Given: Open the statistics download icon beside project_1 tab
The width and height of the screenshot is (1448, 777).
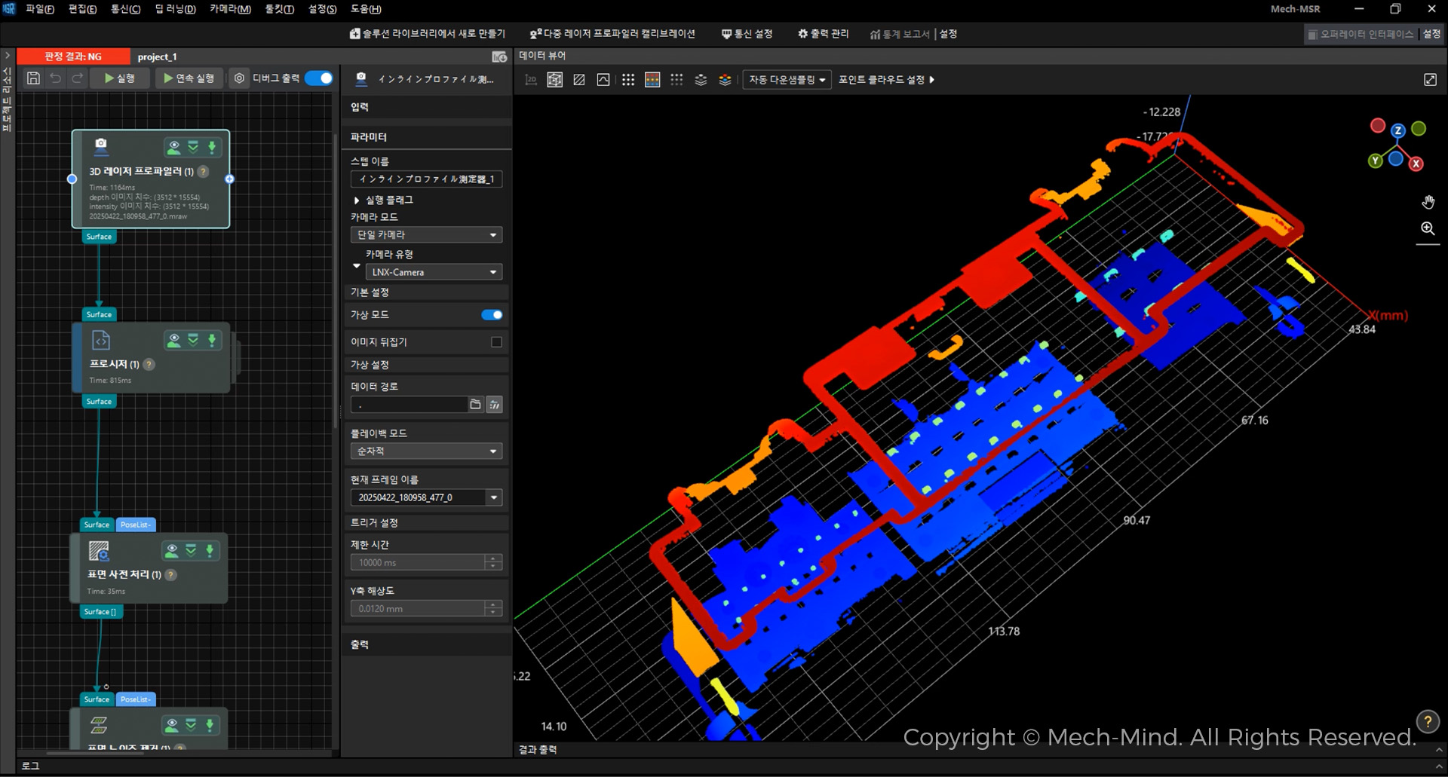Looking at the screenshot, I should (x=499, y=57).
